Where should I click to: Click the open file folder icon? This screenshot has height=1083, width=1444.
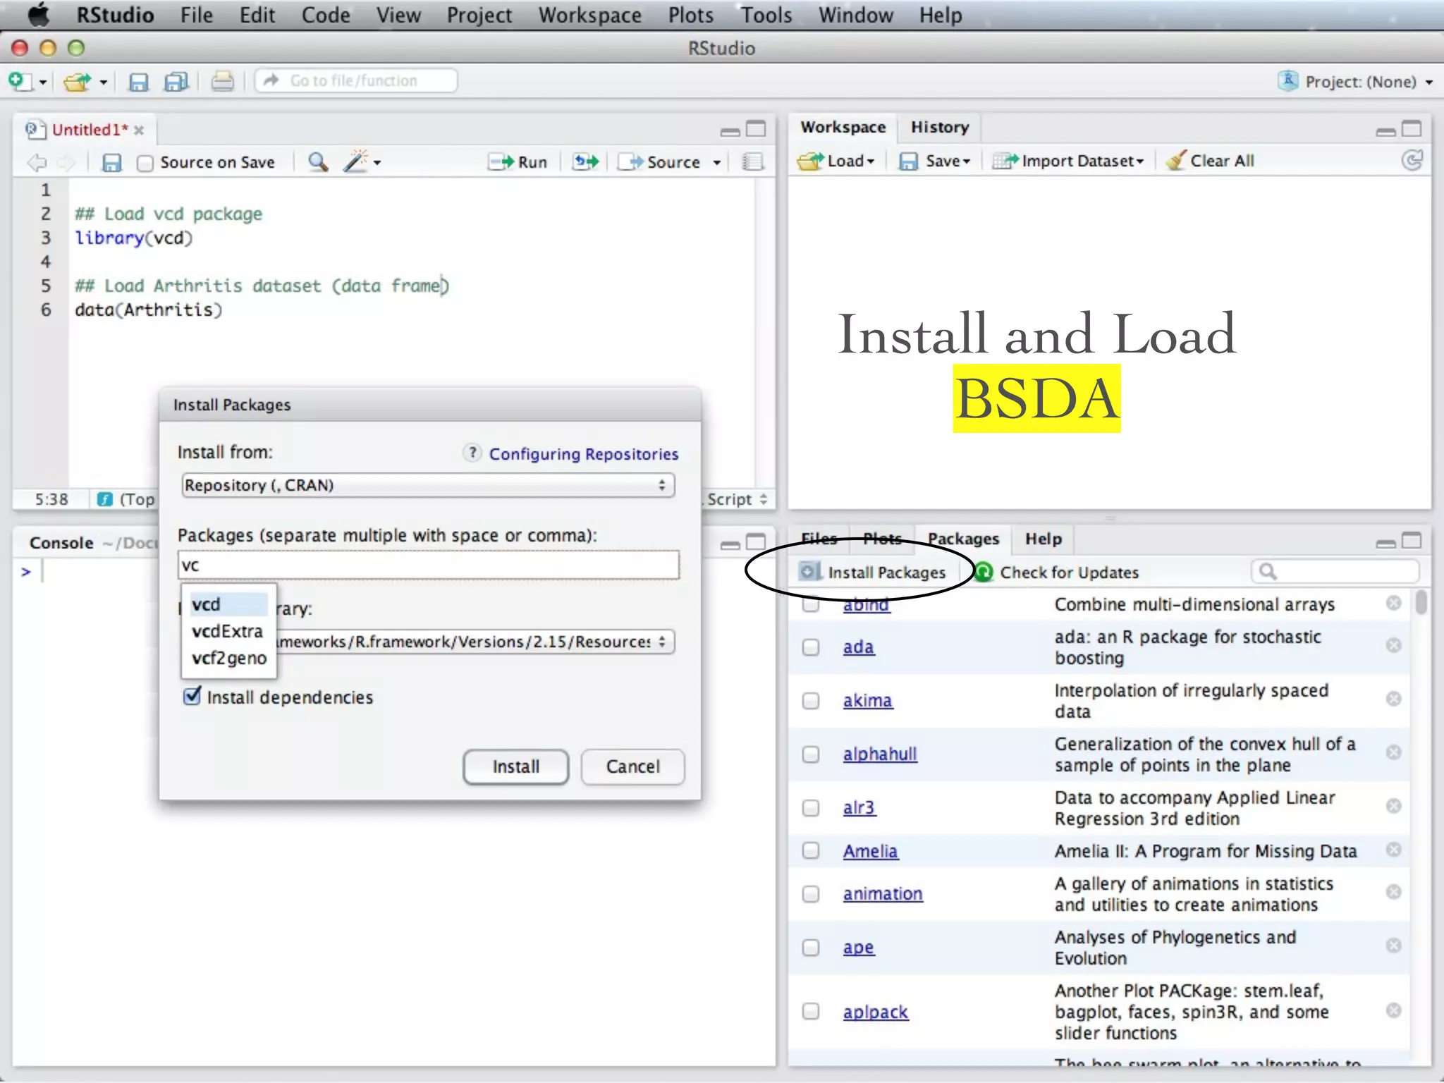[78, 82]
